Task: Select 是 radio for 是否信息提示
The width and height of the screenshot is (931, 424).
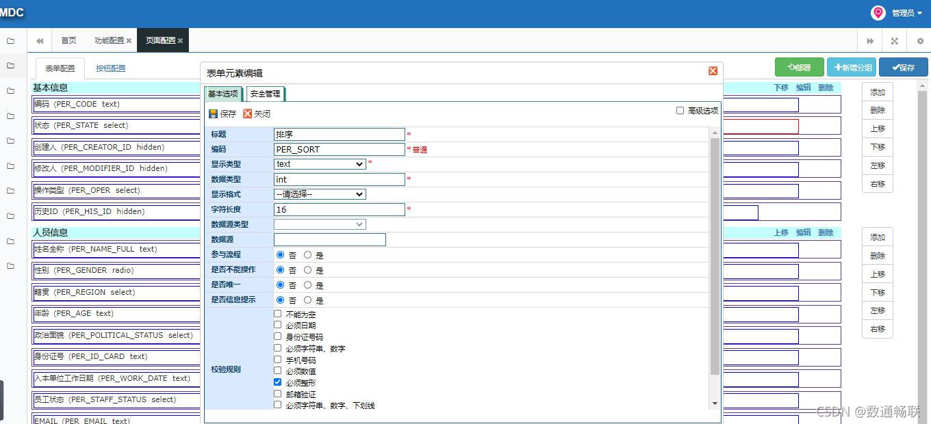Action: point(307,300)
